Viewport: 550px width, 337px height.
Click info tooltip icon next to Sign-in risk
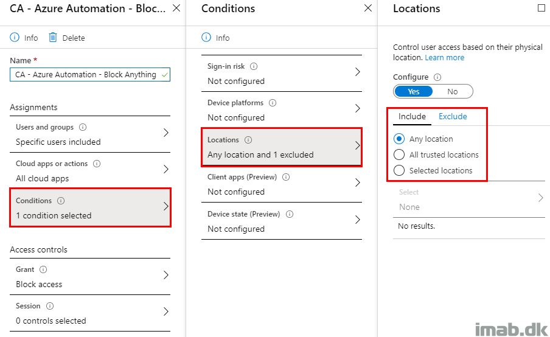coord(254,66)
